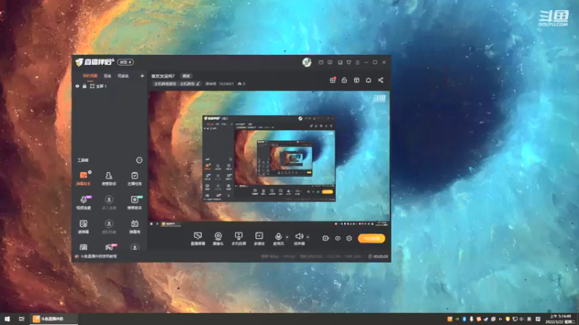Toggle the preview eye icon in bottom bar
This screenshot has width=579, height=325.
(337, 238)
